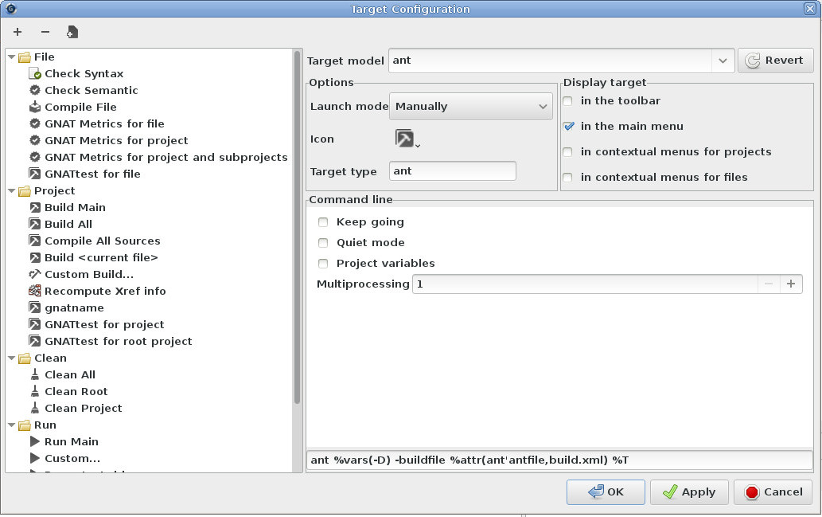Collapse the Run tree category
The height and width of the screenshot is (517, 822).
tap(11, 425)
